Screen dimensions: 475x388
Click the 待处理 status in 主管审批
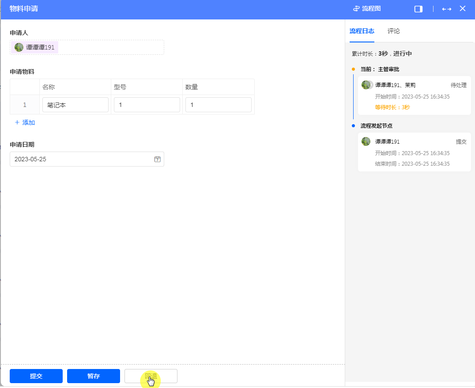pyautogui.click(x=458, y=85)
